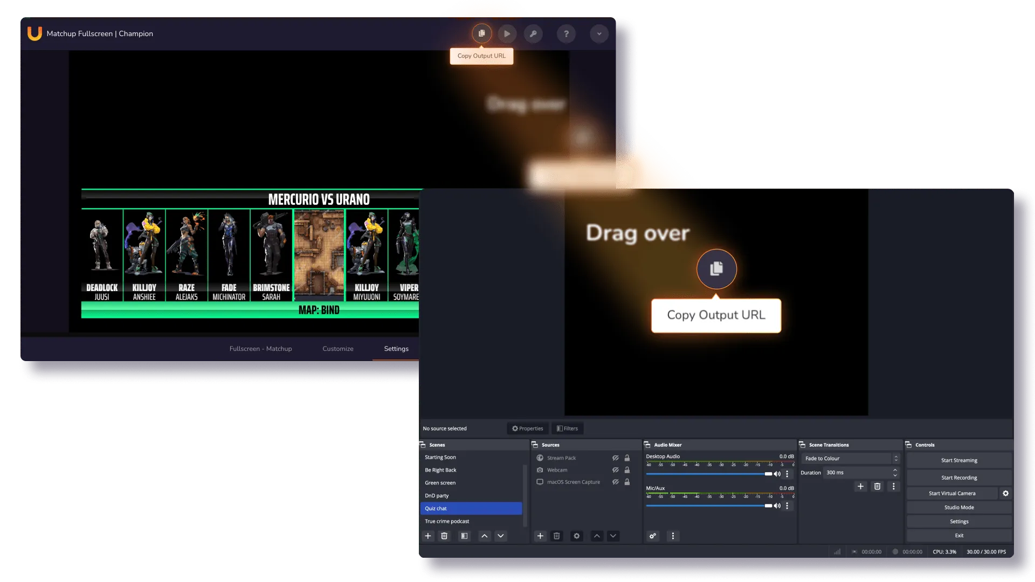Select the DnD party scene
Image resolution: width=1035 pixels, height=582 pixels.
pyautogui.click(x=471, y=496)
